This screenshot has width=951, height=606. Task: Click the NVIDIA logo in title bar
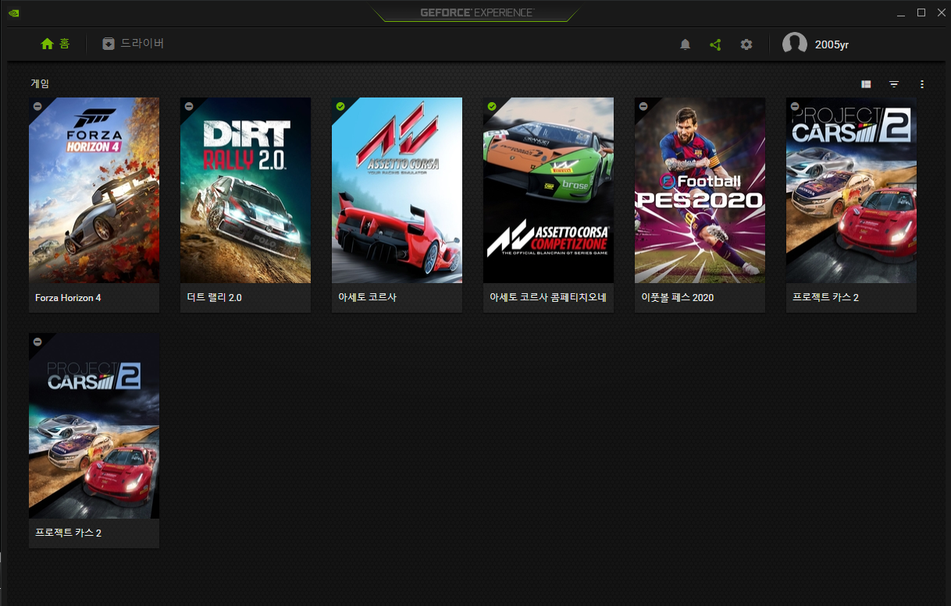coord(13,12)
